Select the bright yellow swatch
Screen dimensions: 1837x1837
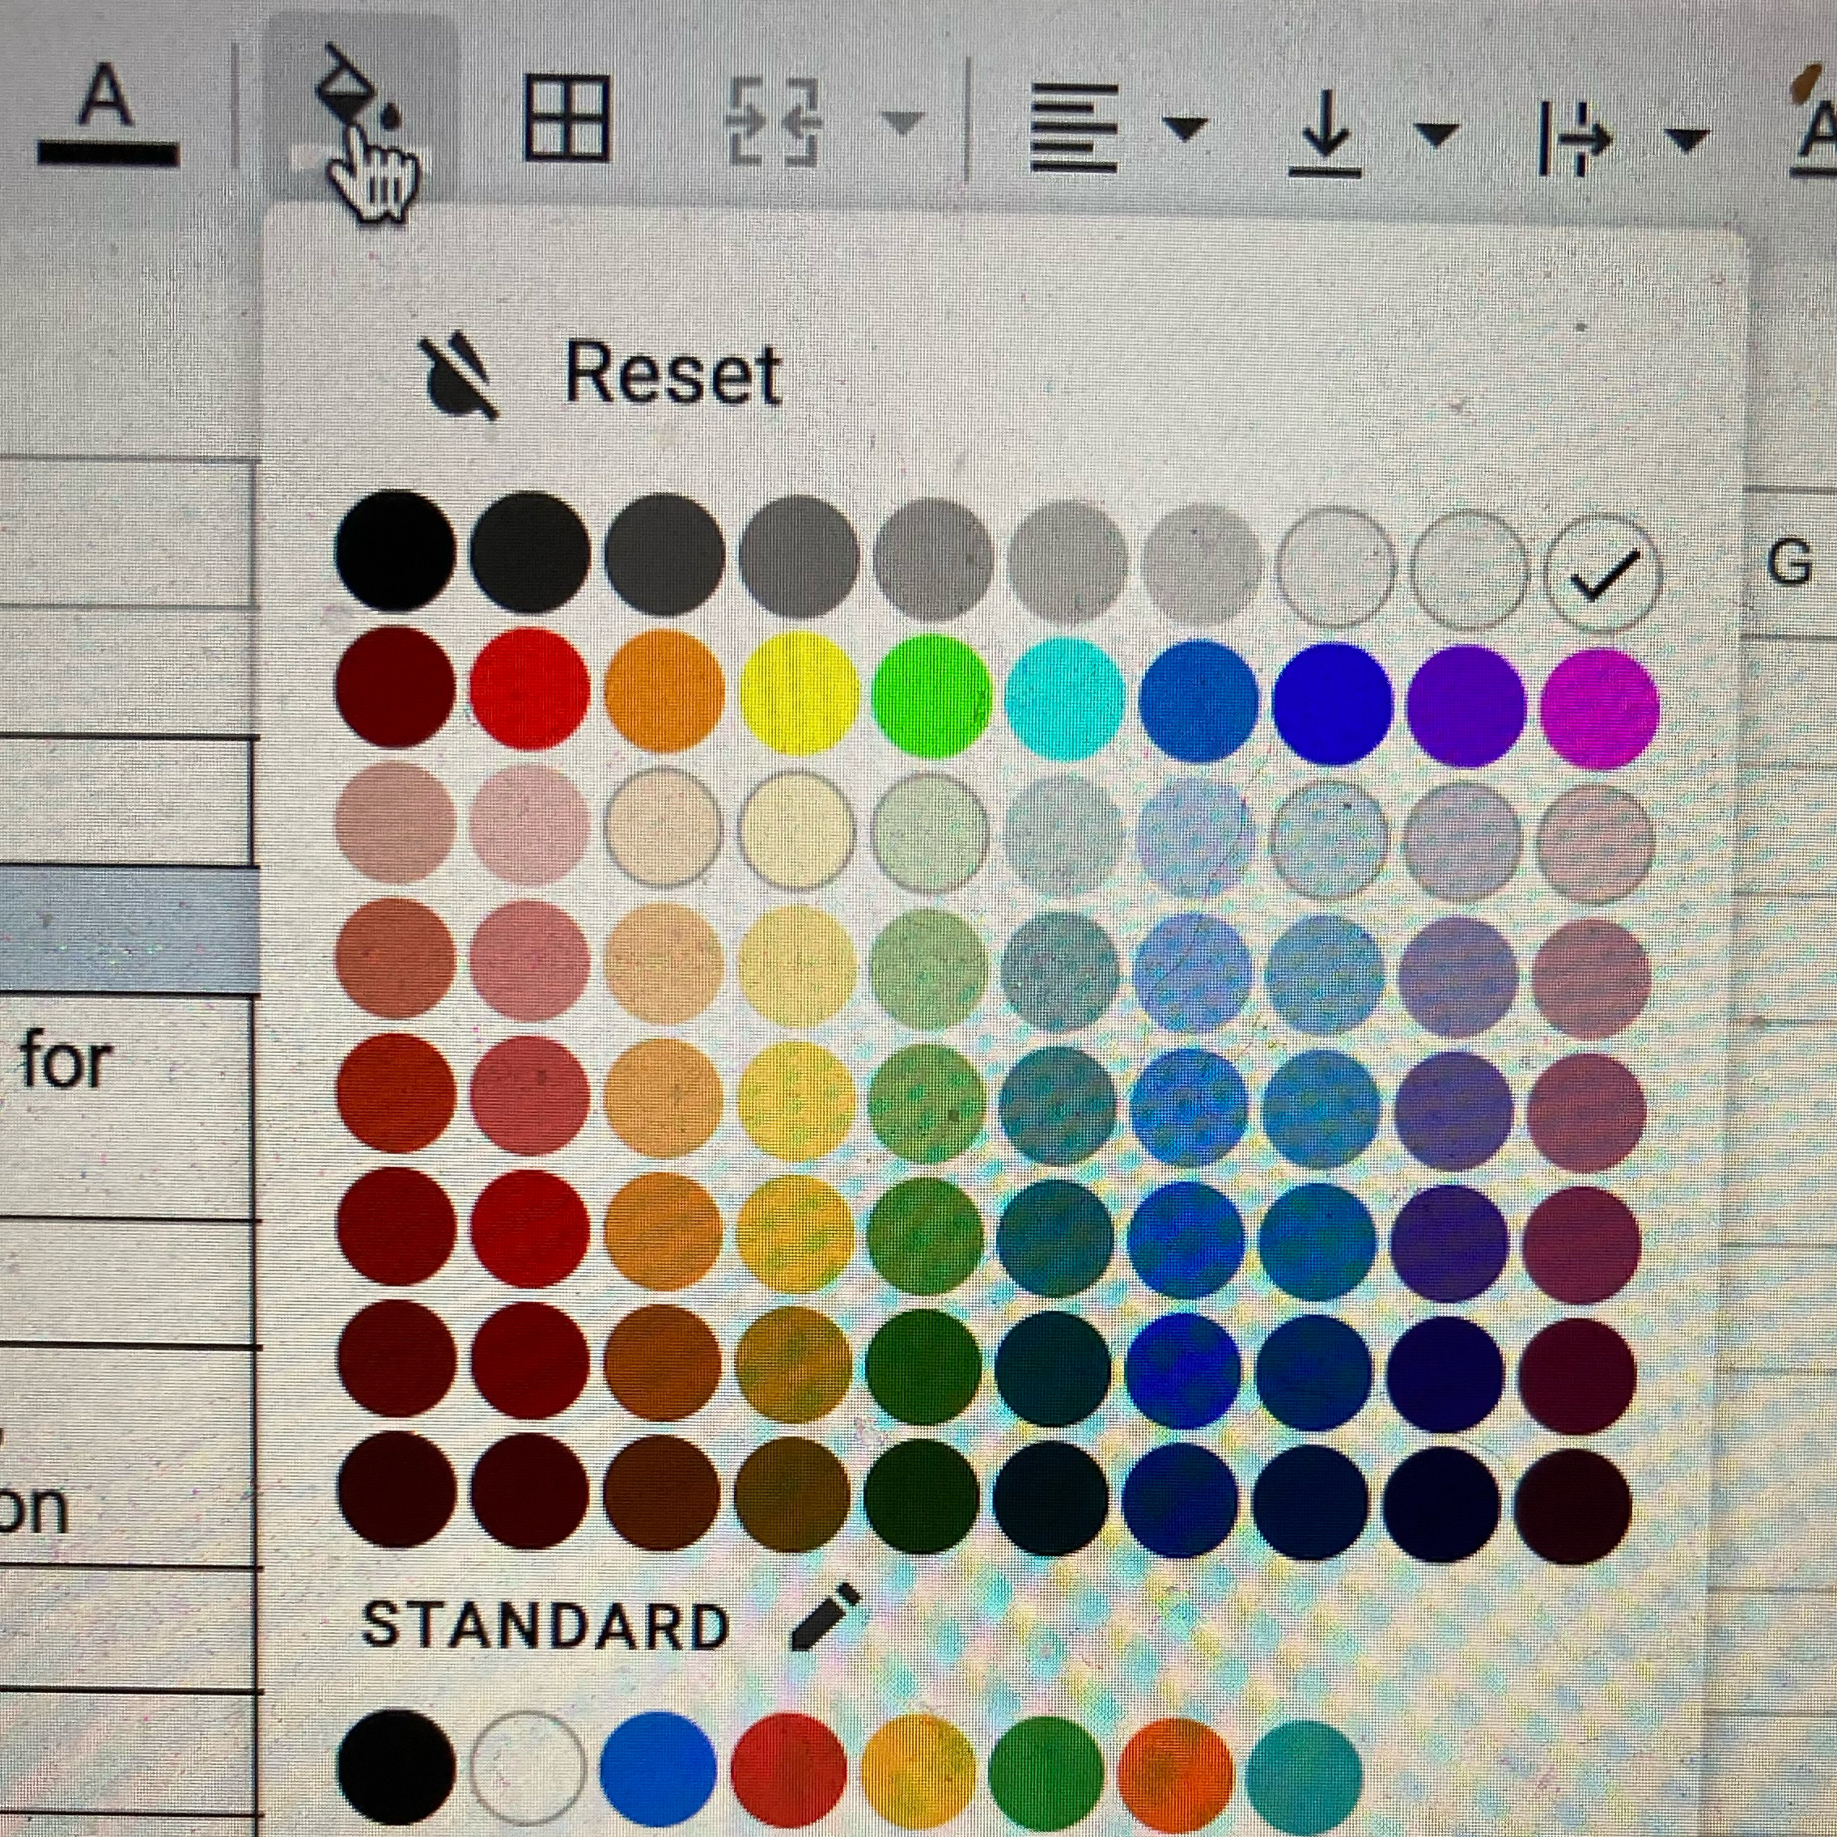798,694
